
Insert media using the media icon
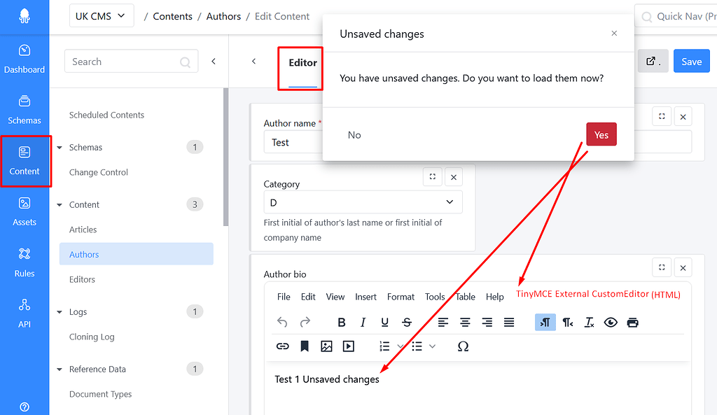point(348,346)
